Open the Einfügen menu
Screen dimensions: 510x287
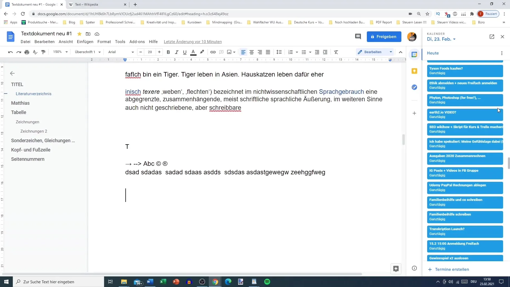click(85, 42)
